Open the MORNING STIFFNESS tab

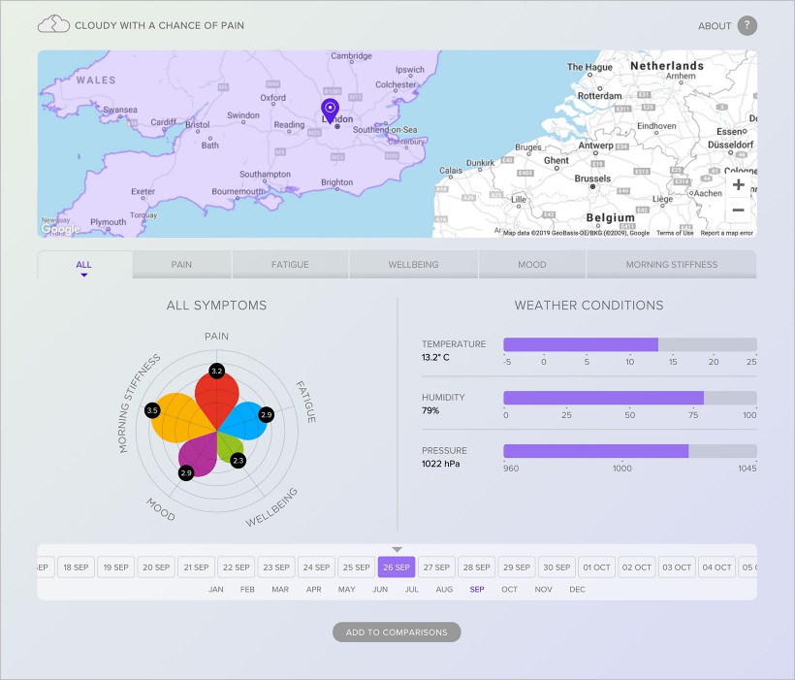pos(671,265)
